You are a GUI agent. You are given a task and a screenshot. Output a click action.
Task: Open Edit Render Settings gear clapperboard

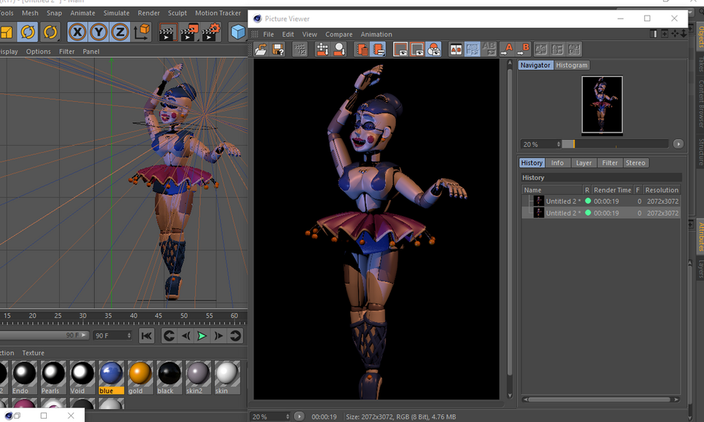coord(210,32)
